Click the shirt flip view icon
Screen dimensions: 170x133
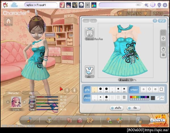90,70
